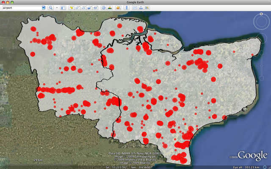
Task: Open view in Google Maps icon
Action: point(147,8)
